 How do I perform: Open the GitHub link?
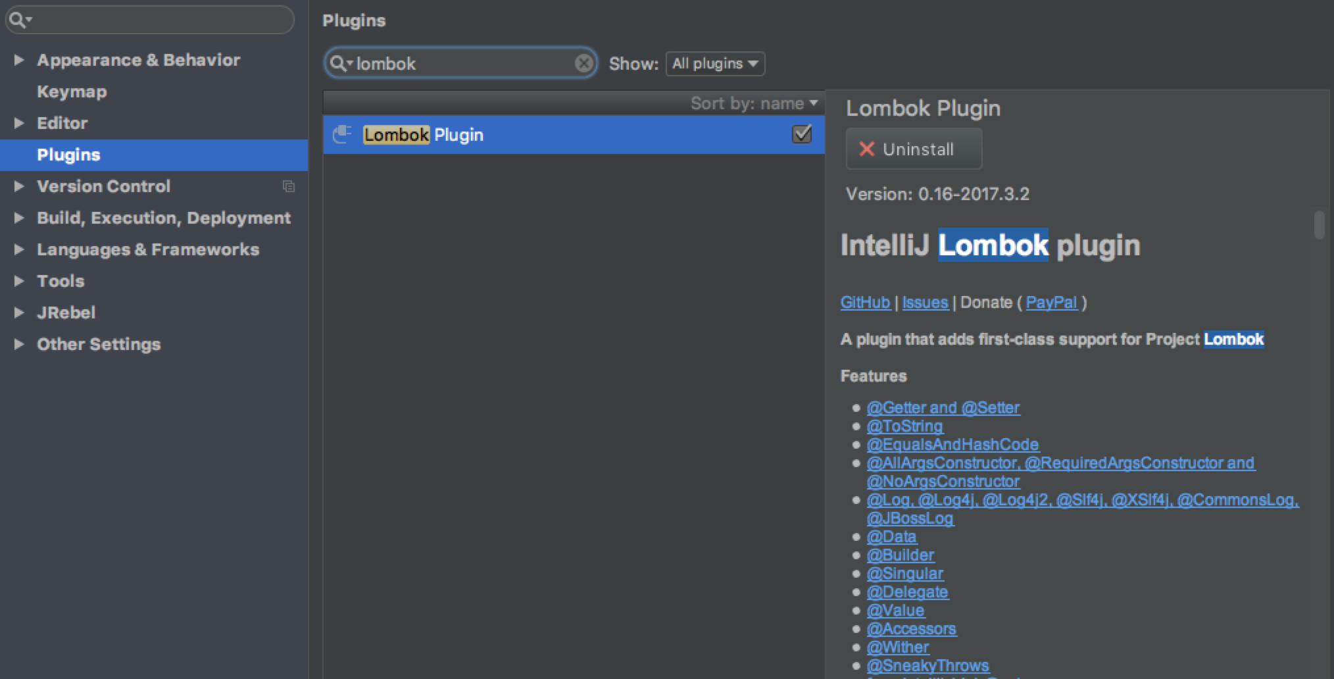point(865,303)
